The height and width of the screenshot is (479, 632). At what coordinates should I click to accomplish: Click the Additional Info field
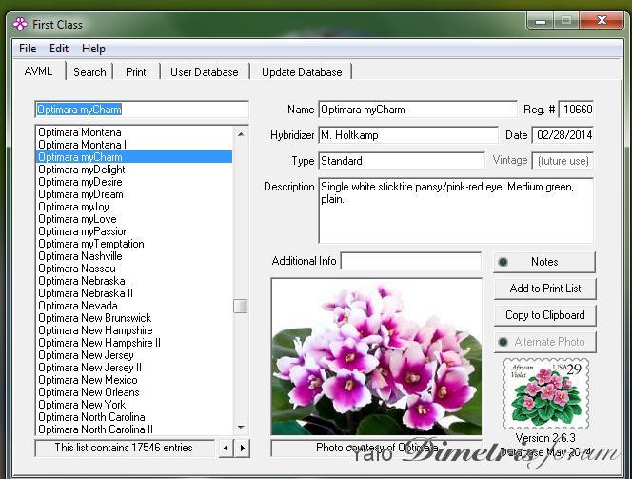coord(411,261)
